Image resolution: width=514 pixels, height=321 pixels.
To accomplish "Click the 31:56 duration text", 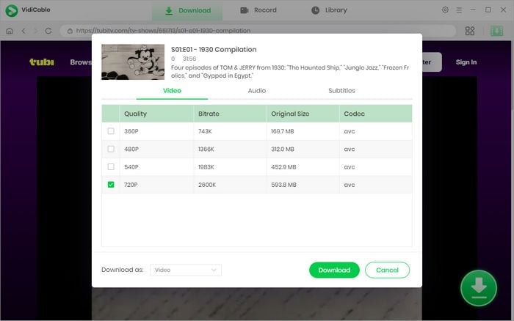I will pos(189,59).
